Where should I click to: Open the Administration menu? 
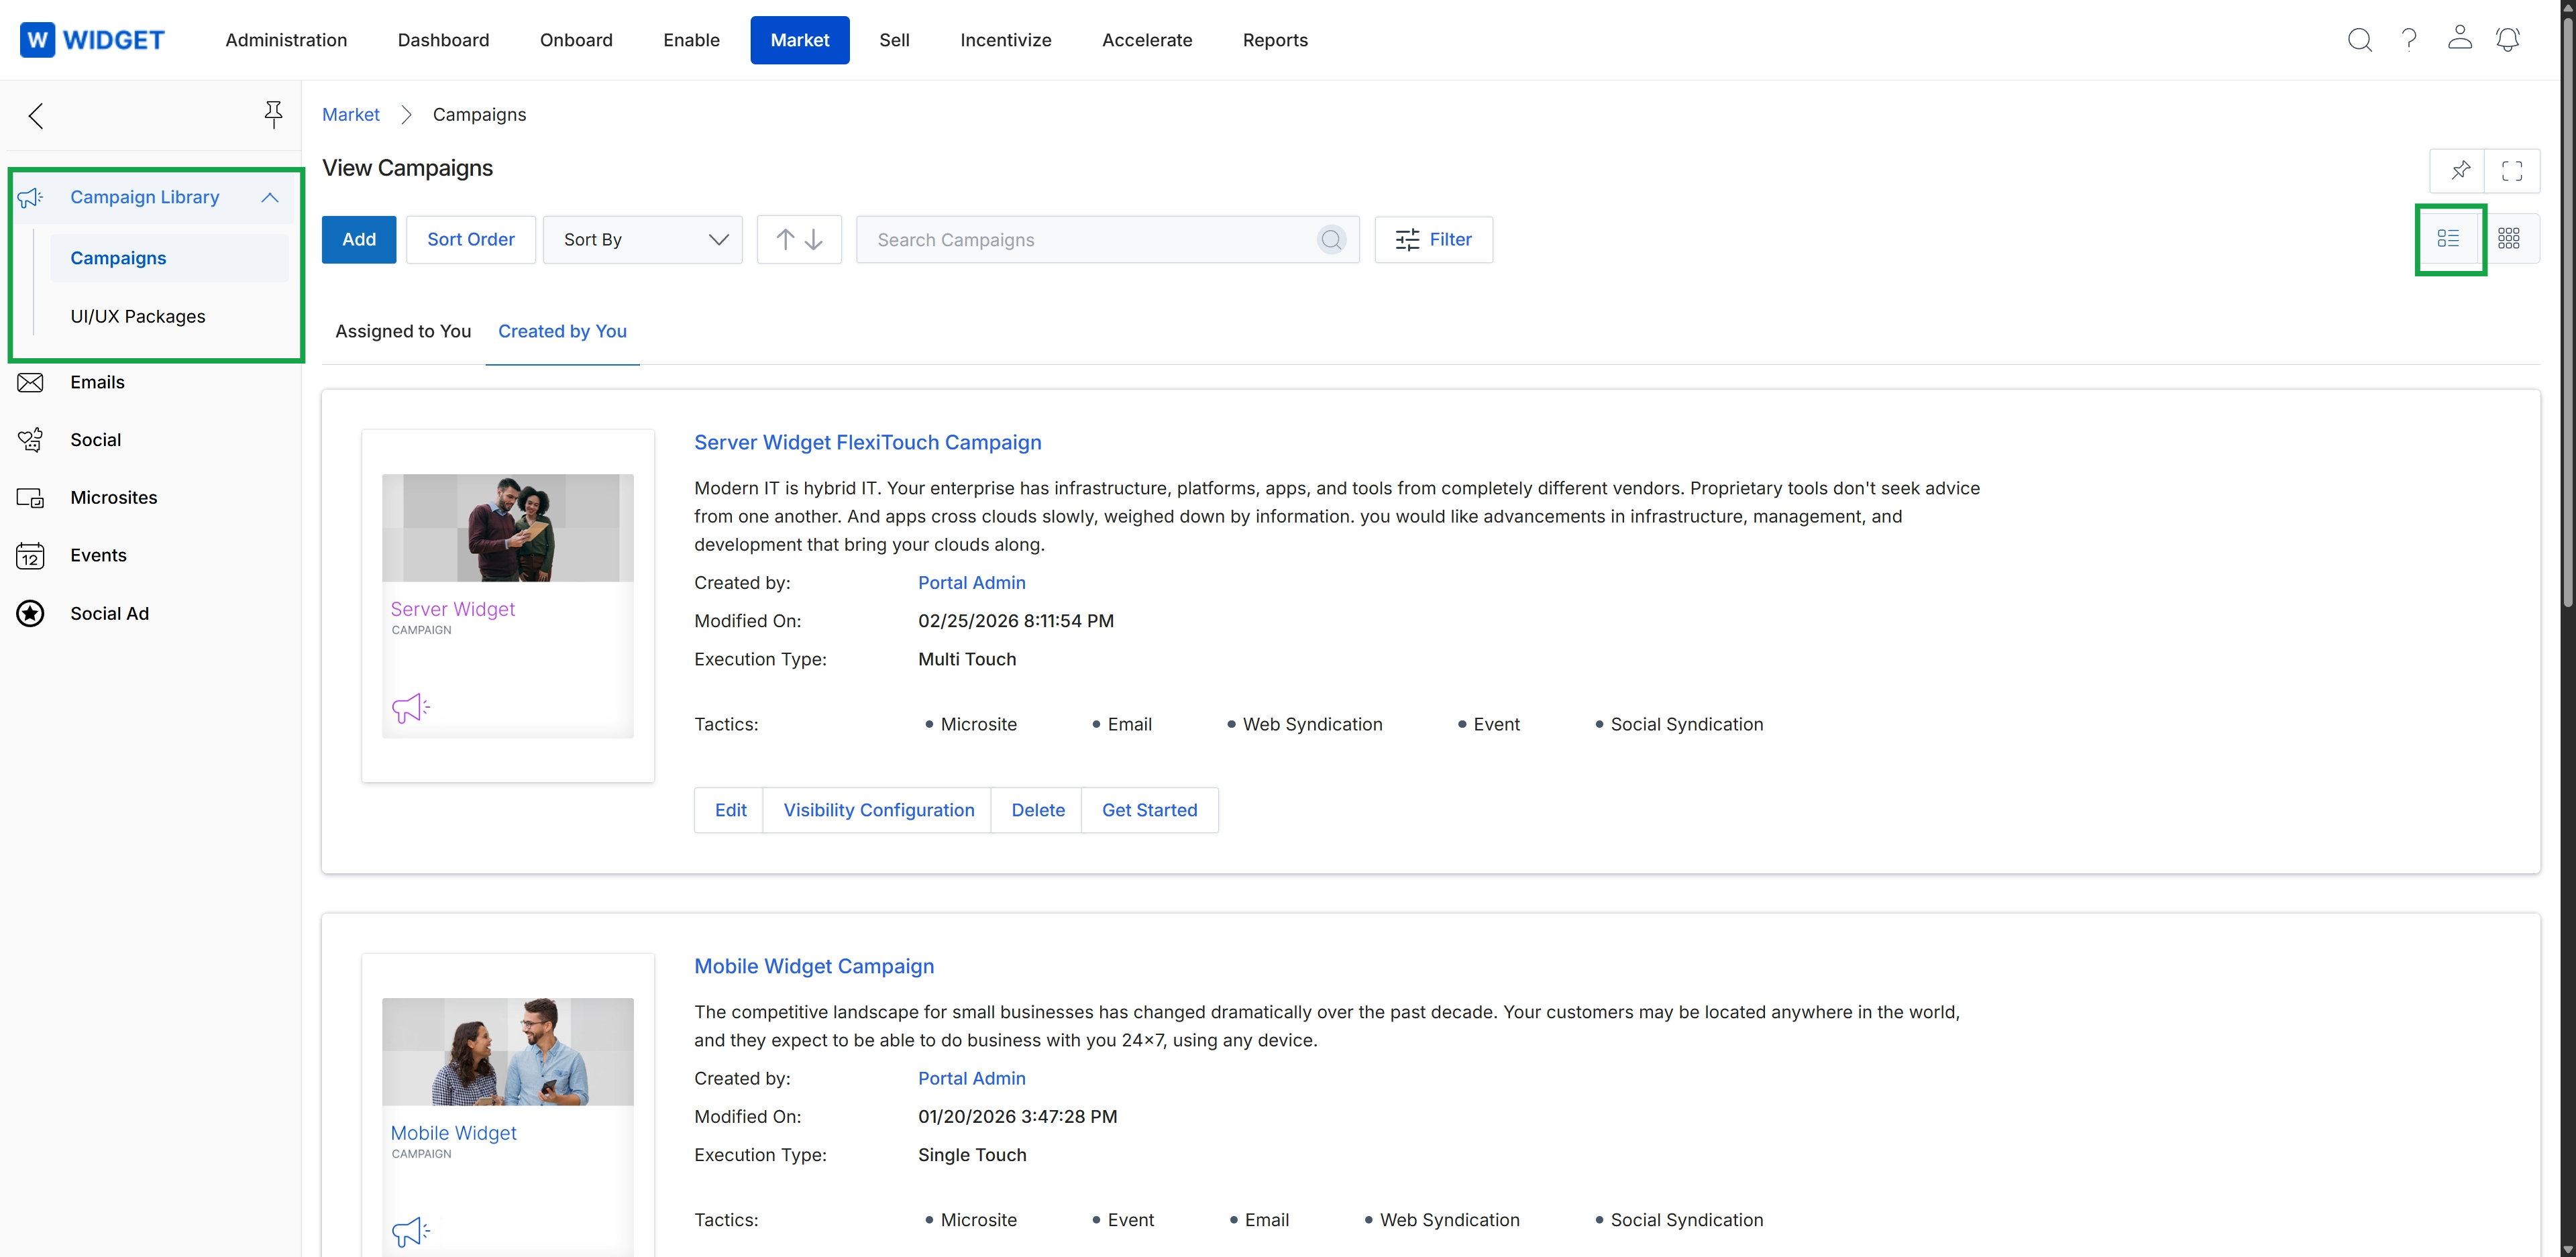coord(286,40)
